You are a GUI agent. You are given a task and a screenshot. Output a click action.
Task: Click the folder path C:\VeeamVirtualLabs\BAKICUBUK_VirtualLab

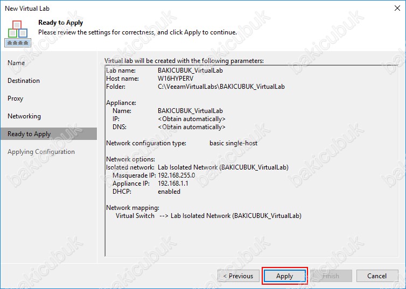pyautogui.click(x=221, y=87)
